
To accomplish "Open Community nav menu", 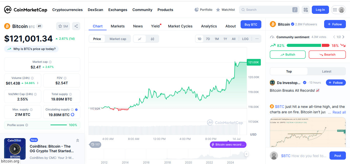I will coord(142,10).
